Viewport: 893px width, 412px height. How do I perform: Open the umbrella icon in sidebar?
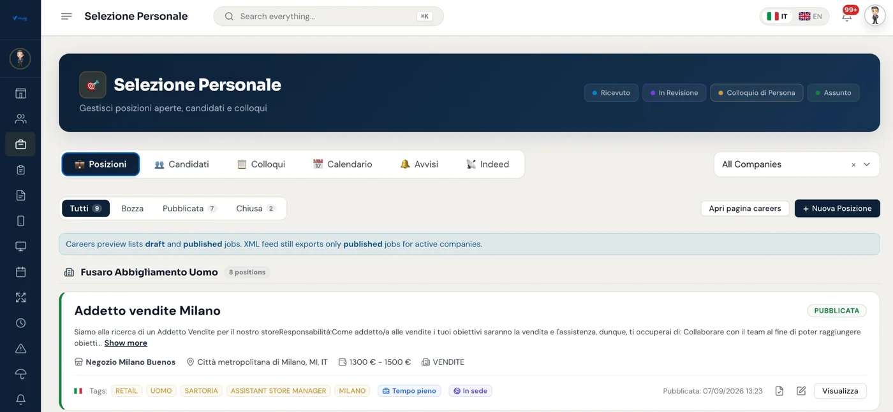[x=20, y=374]
